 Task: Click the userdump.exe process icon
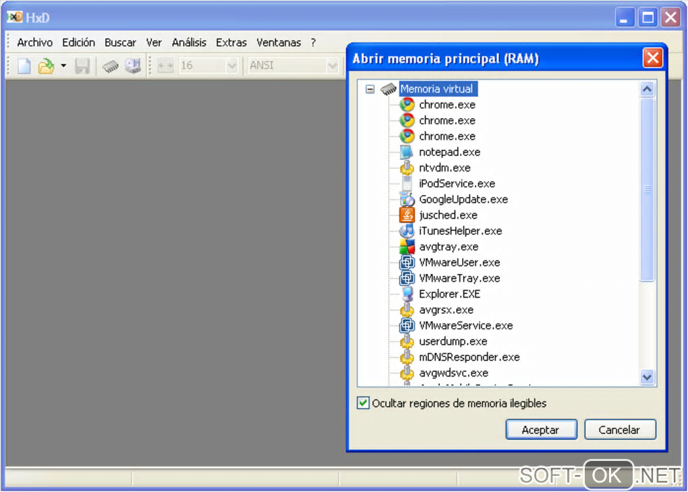pos(407,341)
